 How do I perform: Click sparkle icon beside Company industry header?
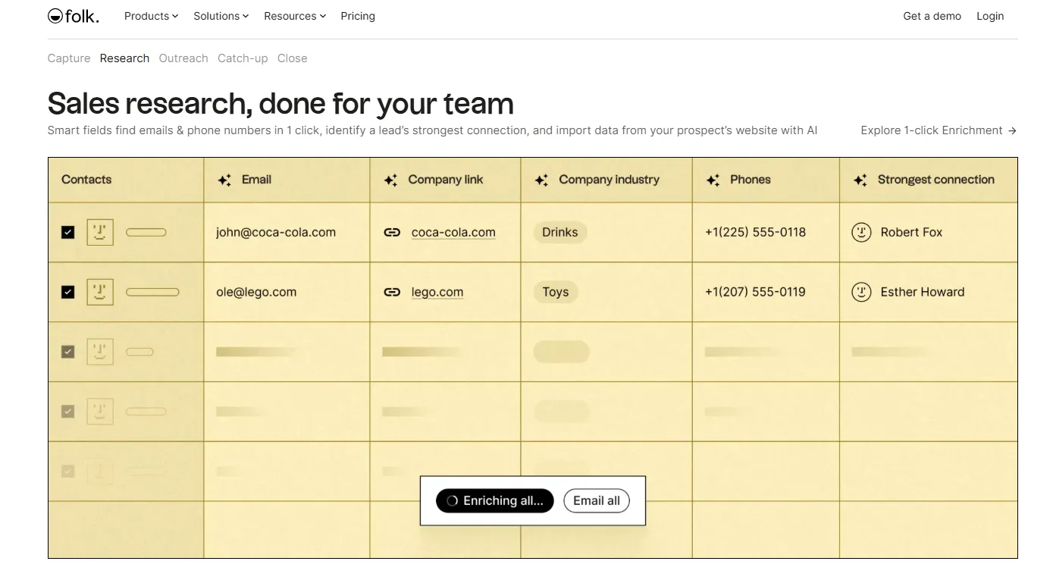pyautogui.click(x=541, y=180)
